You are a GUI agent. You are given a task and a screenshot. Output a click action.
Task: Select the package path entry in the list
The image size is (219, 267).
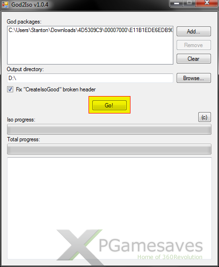point(90,30)
